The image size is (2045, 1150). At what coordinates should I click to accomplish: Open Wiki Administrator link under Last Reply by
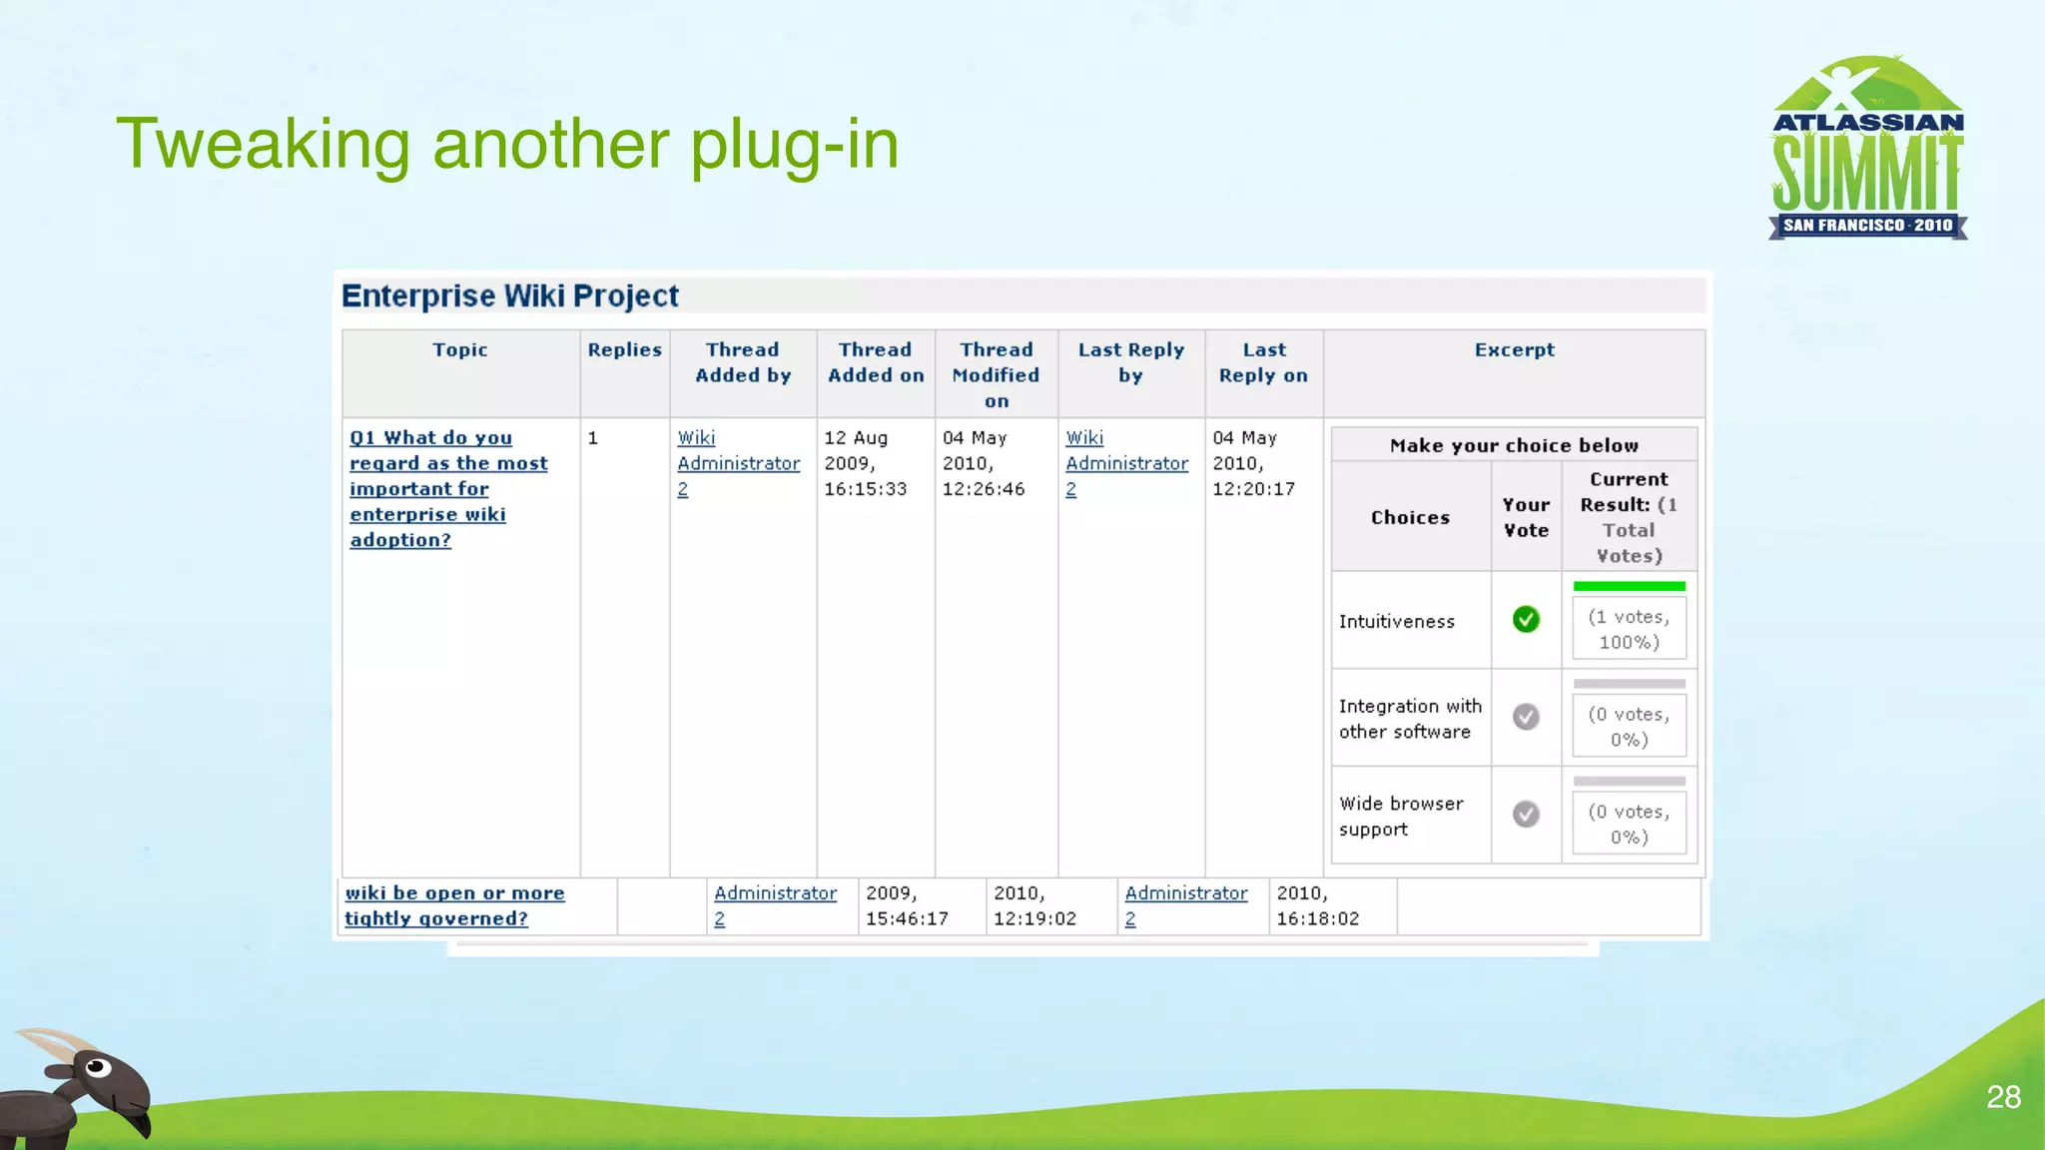coord(1126,463)
